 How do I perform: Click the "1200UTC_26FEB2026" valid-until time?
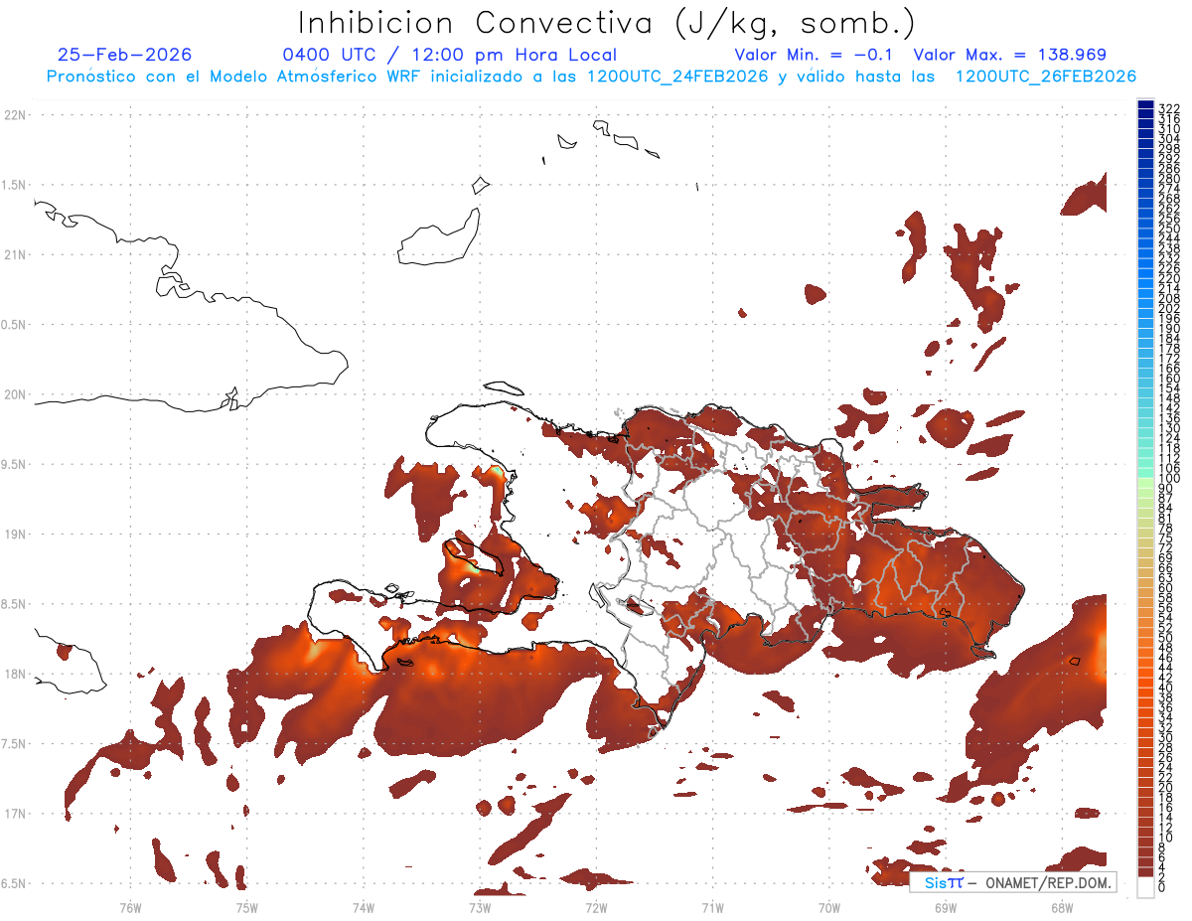[1046, 77]
